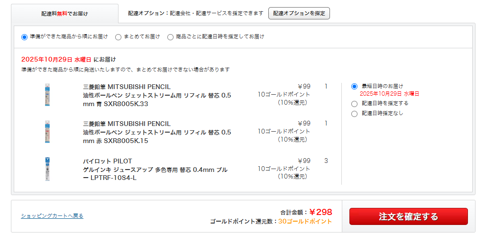Select 最短日時のお届け delivery radio button
Screen dimensions: 485x242
(354, 86)
